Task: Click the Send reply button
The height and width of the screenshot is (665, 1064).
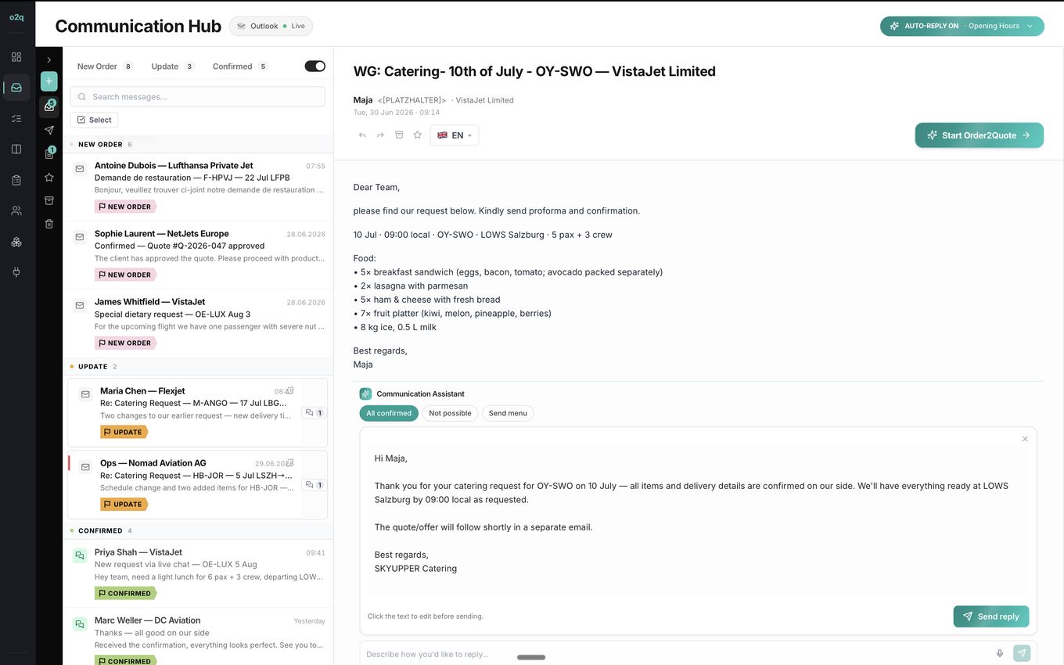Action: 991,616
